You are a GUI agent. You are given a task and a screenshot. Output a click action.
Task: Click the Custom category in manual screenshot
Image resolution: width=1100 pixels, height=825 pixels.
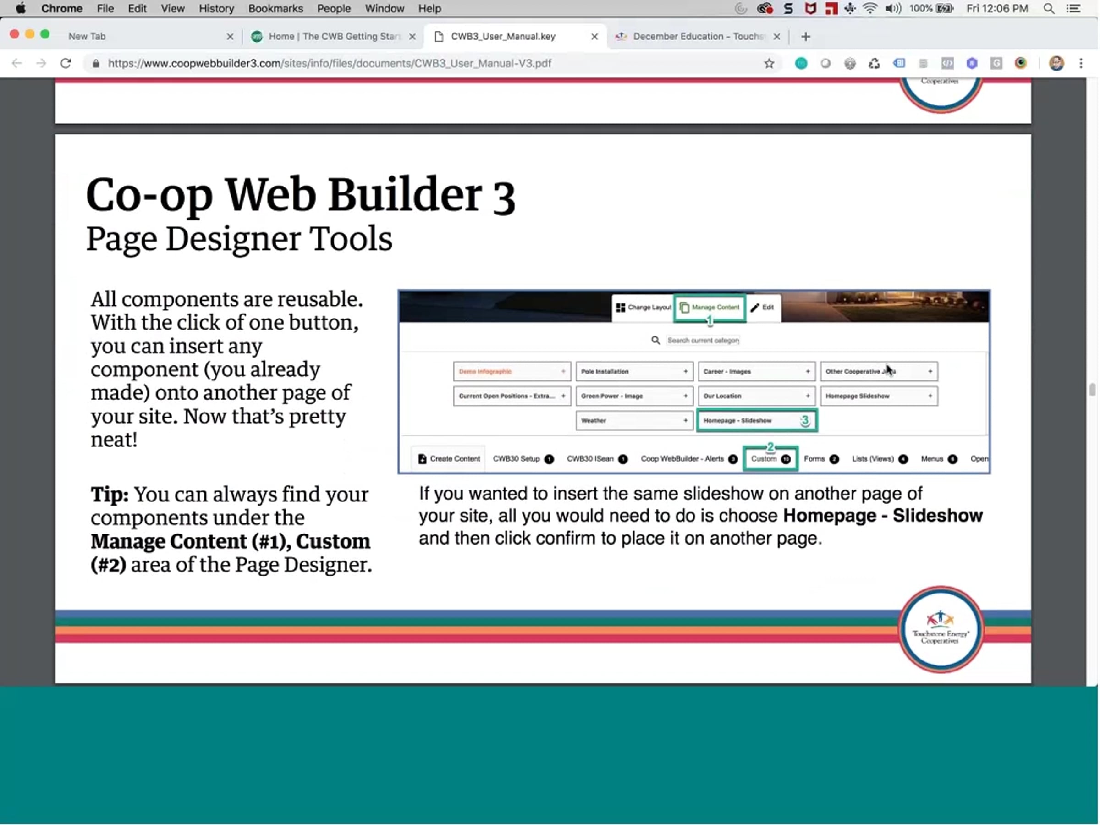(x=771, y=458)
